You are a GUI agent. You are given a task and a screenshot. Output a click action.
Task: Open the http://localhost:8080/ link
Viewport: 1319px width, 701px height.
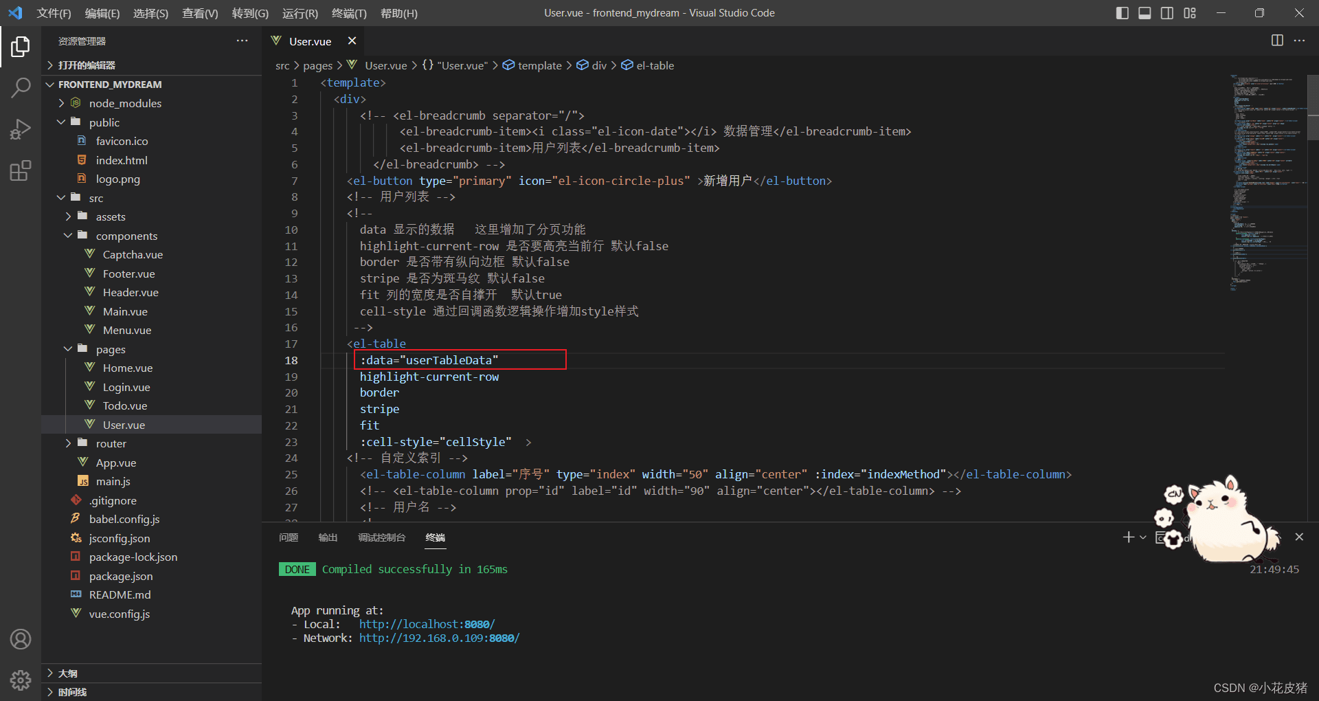click(x=427, y=624)
